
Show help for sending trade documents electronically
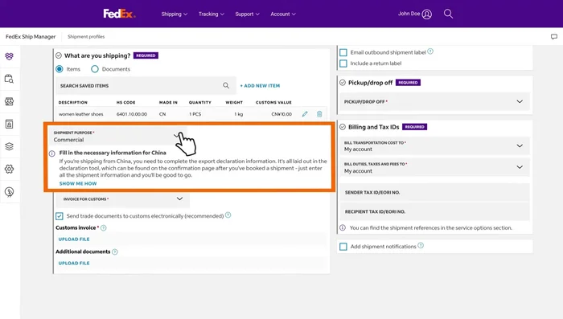point(228,215)
